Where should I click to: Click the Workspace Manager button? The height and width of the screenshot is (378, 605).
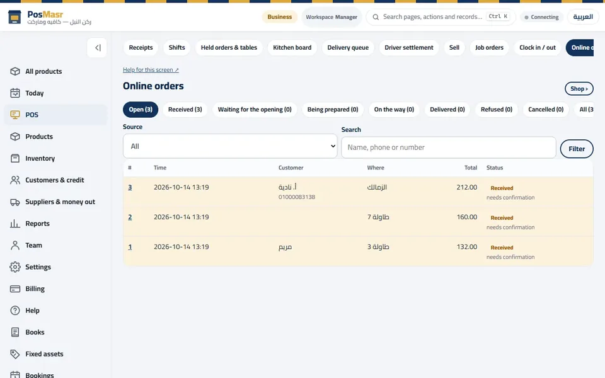(331, 17)
